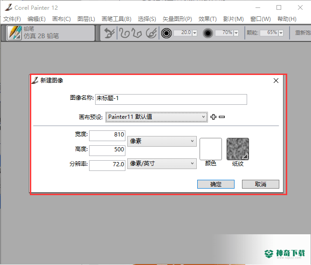Minimize the Corel Painter 12 window
This screenshot has height=265, width=311.
tap(258, 7)
